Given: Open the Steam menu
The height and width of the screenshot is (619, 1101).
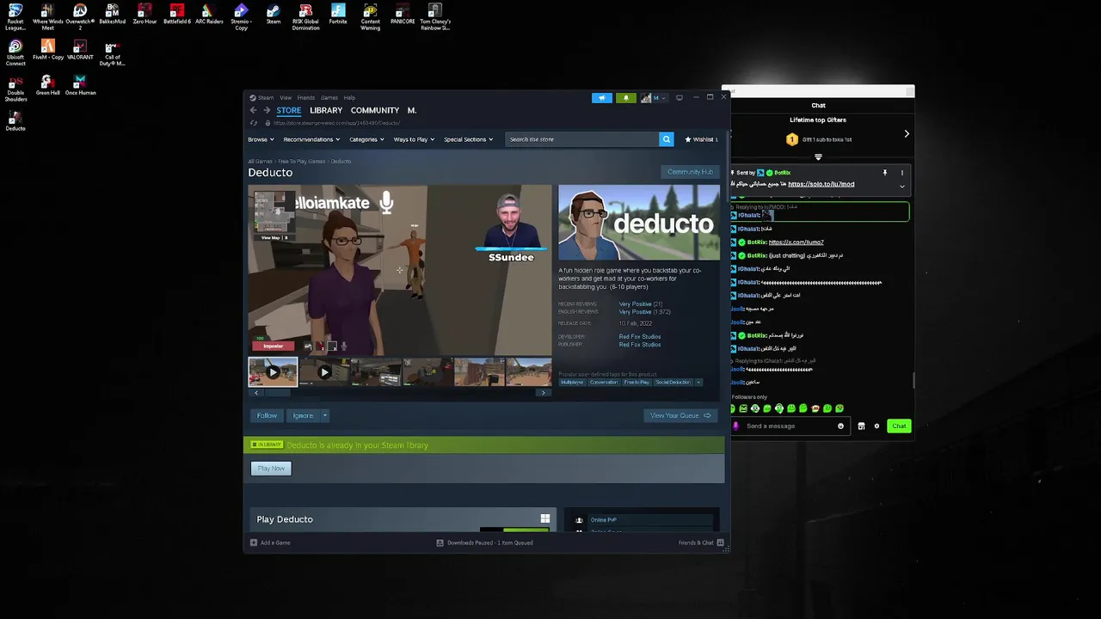Looking at the screenshot, I should (262, 97).
